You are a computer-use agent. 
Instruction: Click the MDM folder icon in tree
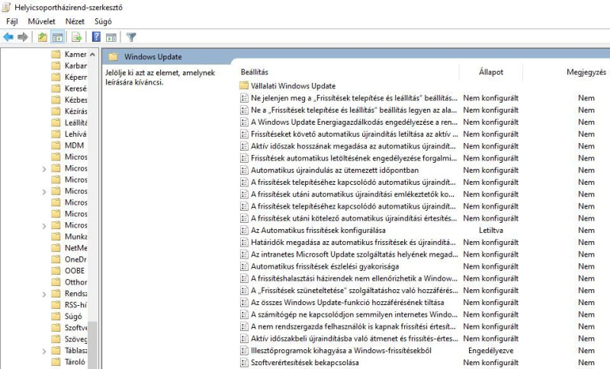[x=56, y=145]
